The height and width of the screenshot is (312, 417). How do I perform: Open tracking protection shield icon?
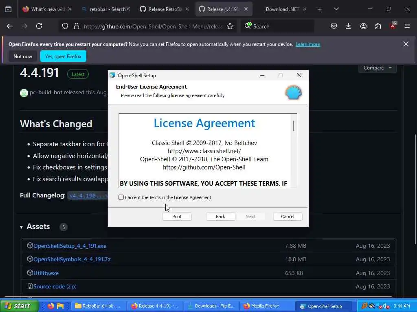click(x=65, y=26)
